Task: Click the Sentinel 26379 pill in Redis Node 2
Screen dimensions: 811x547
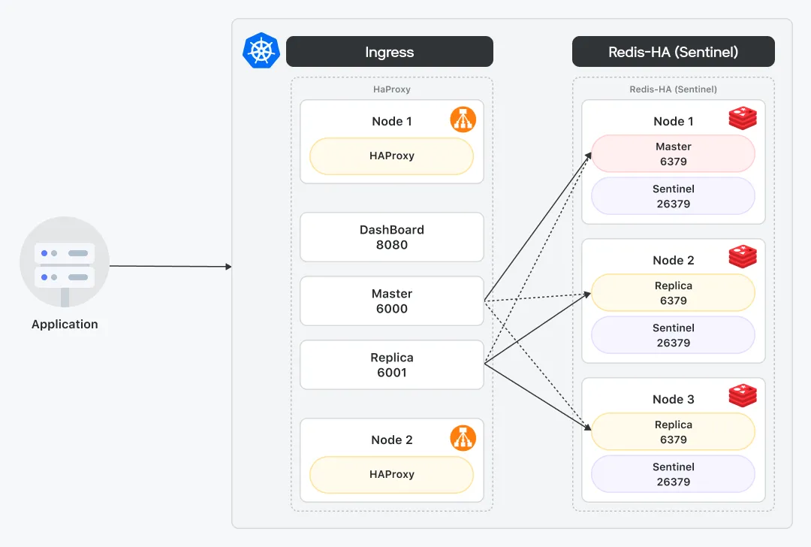Action: (673, 335)
